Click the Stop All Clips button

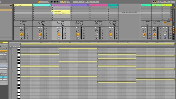(x=163, y=19)
